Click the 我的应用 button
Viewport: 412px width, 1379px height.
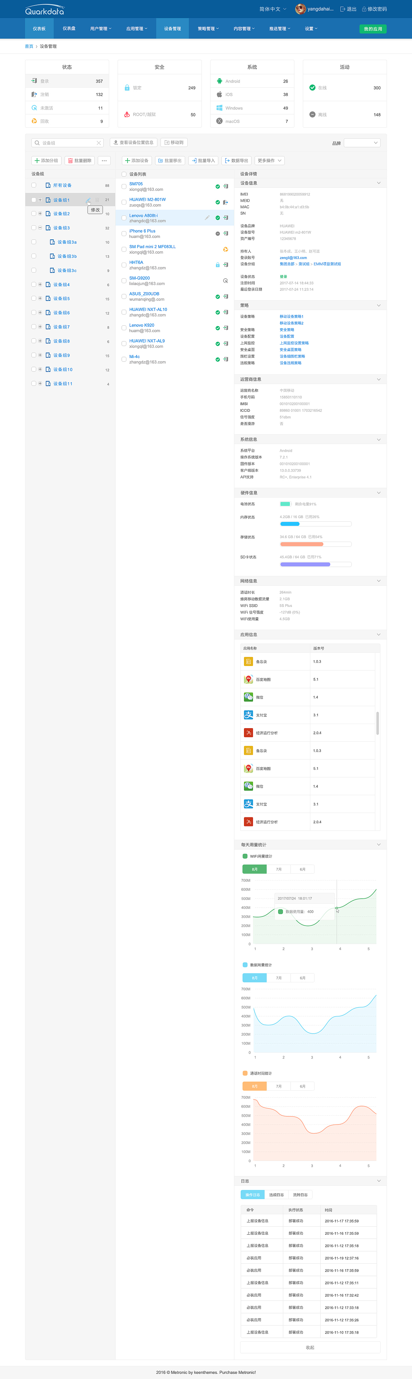[373, 29]
